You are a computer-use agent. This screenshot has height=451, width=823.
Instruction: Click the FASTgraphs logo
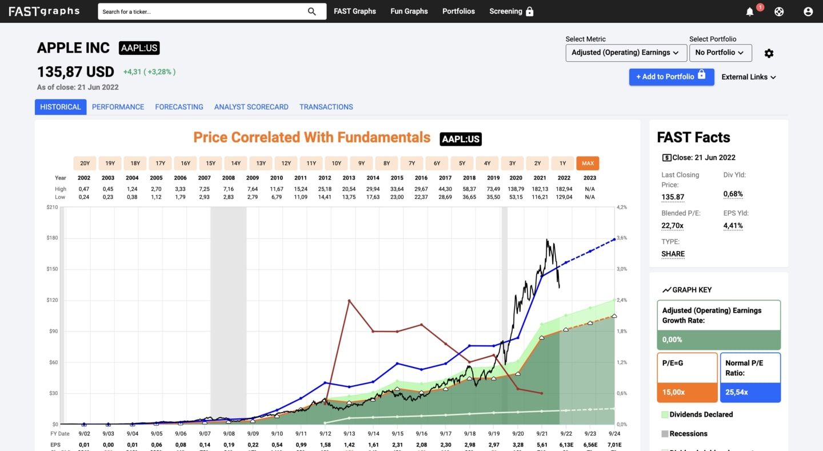coord(44,11)
